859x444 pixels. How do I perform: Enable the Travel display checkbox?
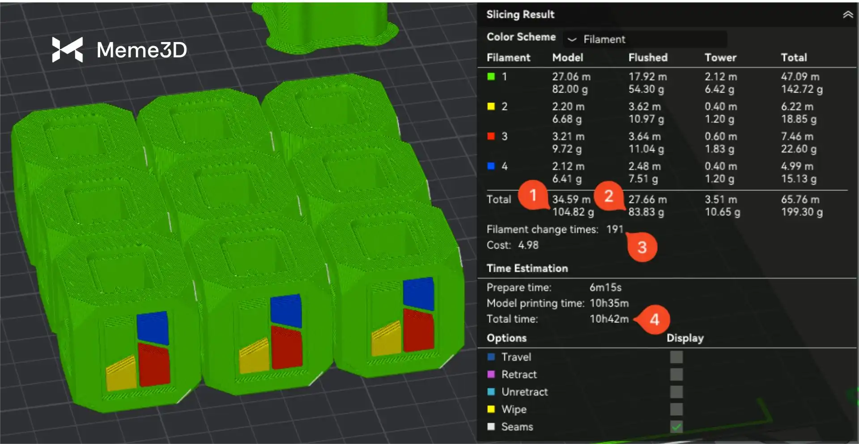click(x=676, y=357)
